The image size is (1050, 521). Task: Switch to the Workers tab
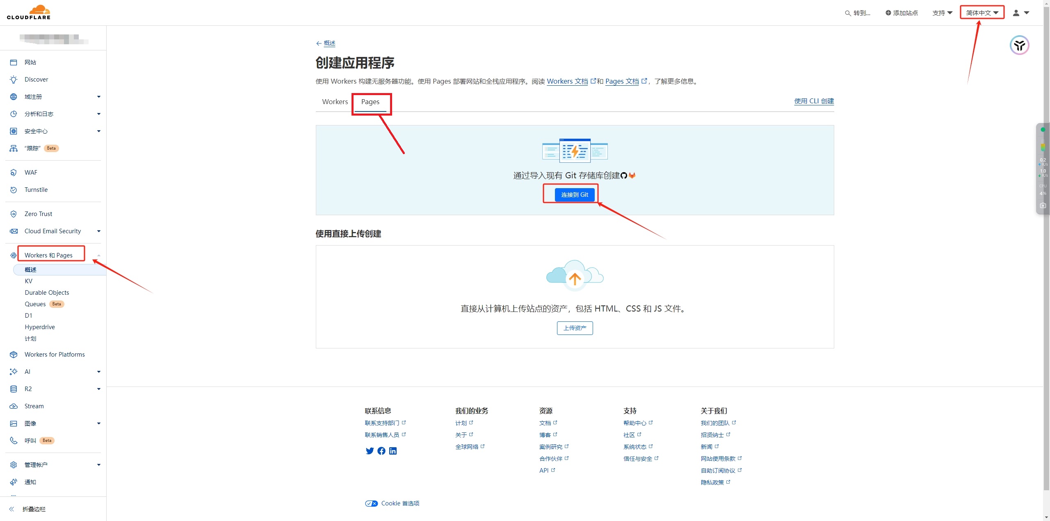click(x=334, y=101)
